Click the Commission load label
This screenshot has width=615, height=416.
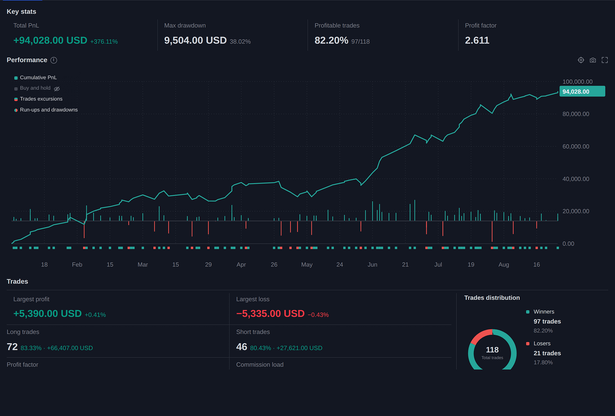[x=260, y=365]
